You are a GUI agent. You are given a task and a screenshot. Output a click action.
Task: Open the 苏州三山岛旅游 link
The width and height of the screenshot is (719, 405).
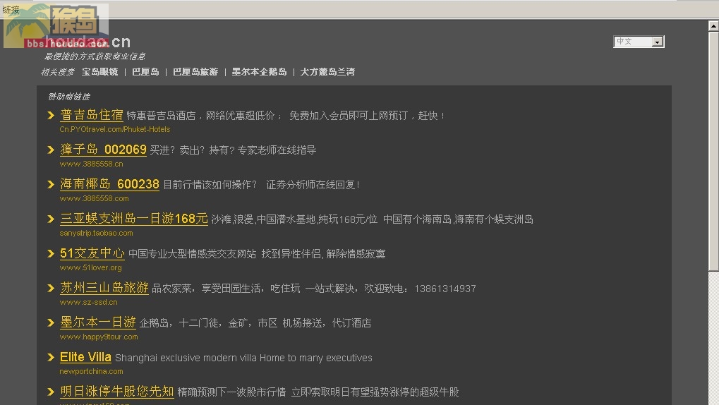click(104, 288)
